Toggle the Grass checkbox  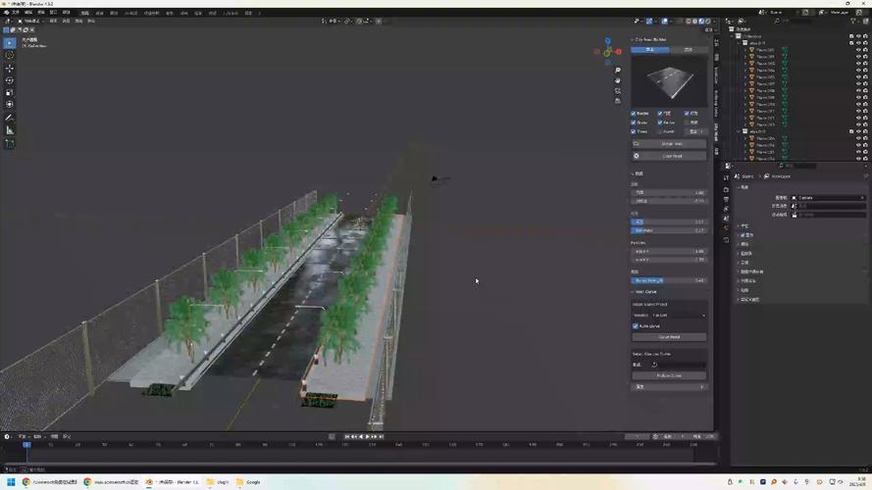click(634, 122)
